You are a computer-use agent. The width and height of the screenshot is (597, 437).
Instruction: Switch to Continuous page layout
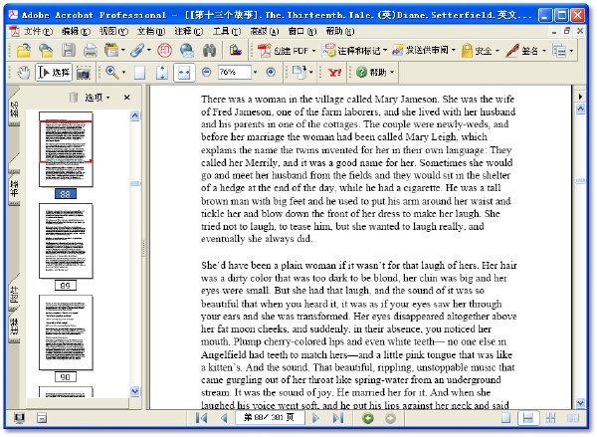528,418
